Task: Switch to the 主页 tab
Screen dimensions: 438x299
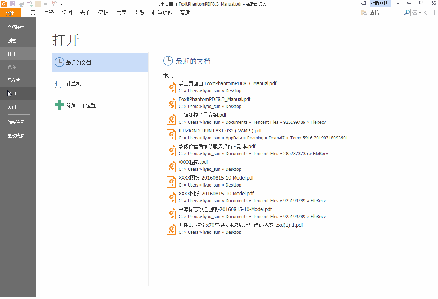Action: pyautogui.click(x=30, y=13)
